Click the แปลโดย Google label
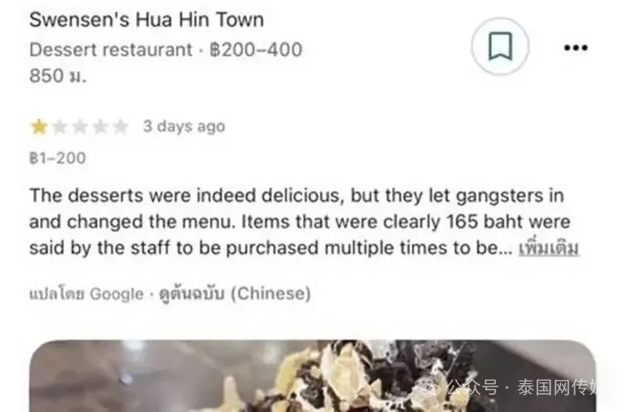 coord(86,294)
